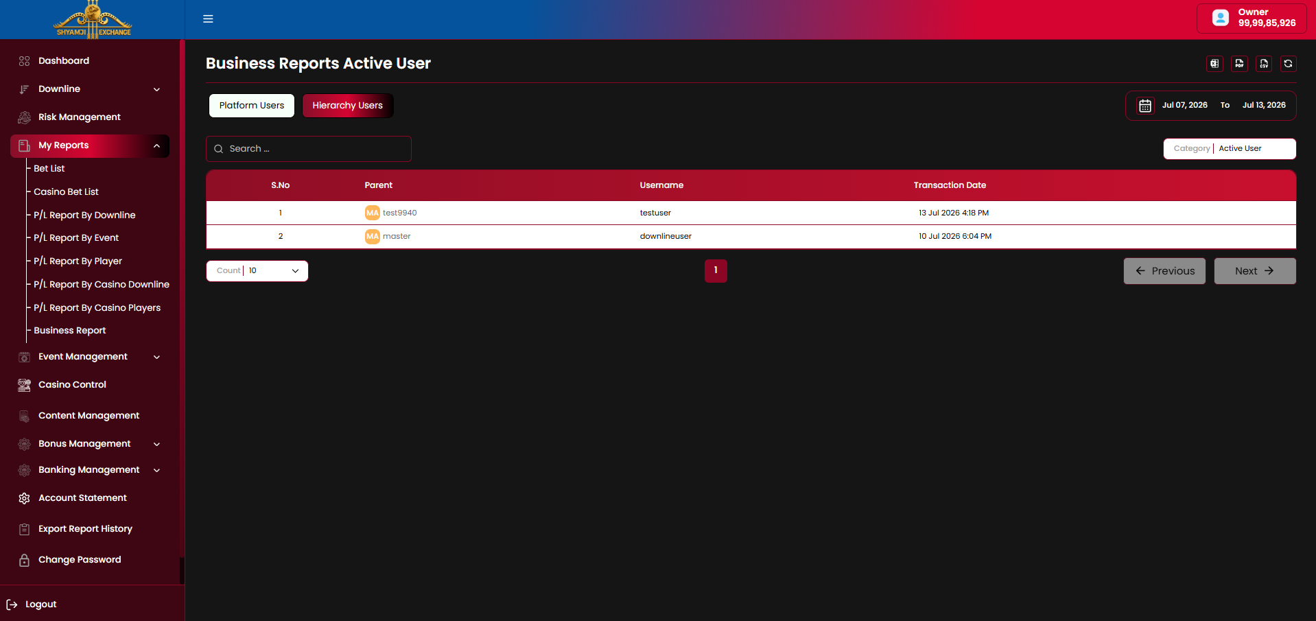Click the Change Password lock icon

24,560
